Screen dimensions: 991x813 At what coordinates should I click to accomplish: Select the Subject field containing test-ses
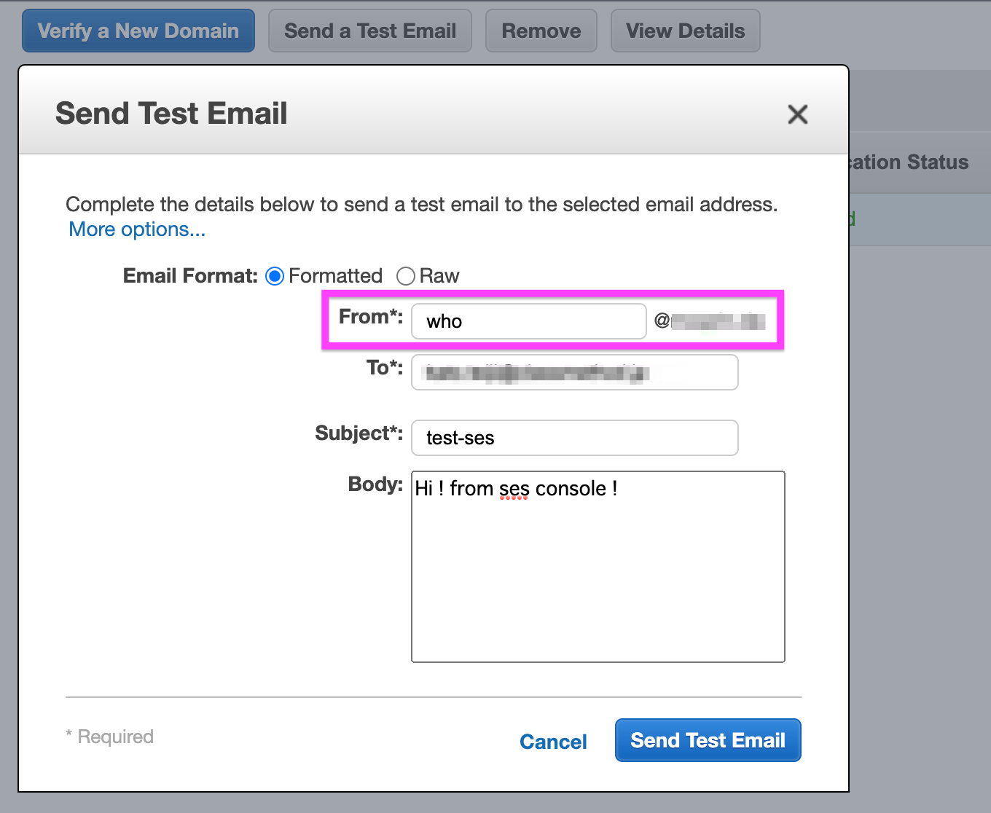pos(574,438)
